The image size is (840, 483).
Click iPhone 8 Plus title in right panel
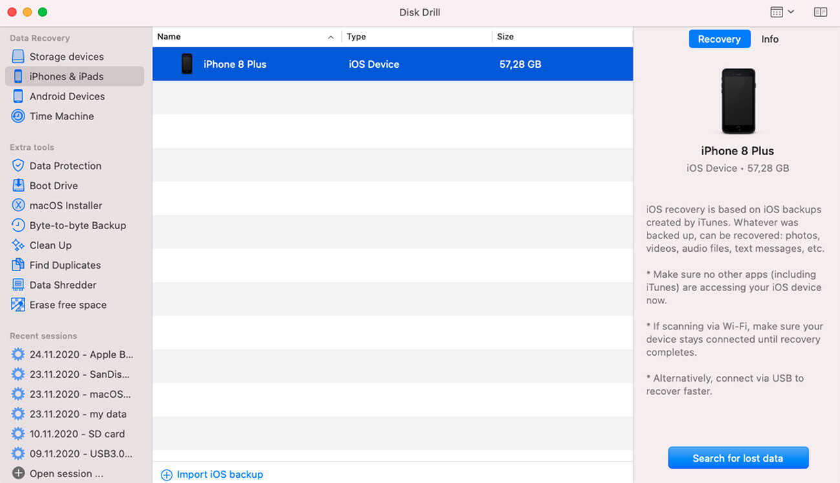[x=737, y=150]
